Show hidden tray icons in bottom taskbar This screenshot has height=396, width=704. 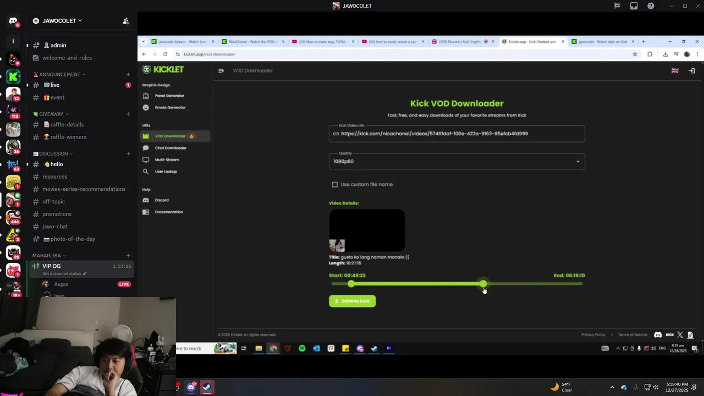(x=612, y=387)
